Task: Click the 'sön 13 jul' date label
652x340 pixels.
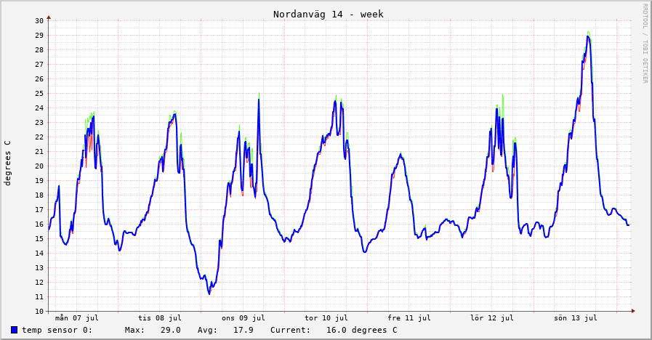Action: (576, 318)
